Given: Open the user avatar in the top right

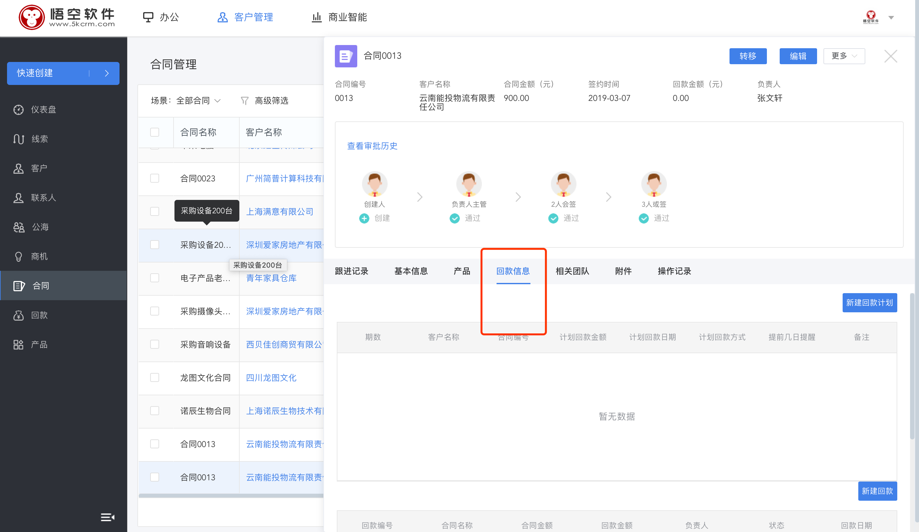Looking at the screenshot, I should [870, 17].
